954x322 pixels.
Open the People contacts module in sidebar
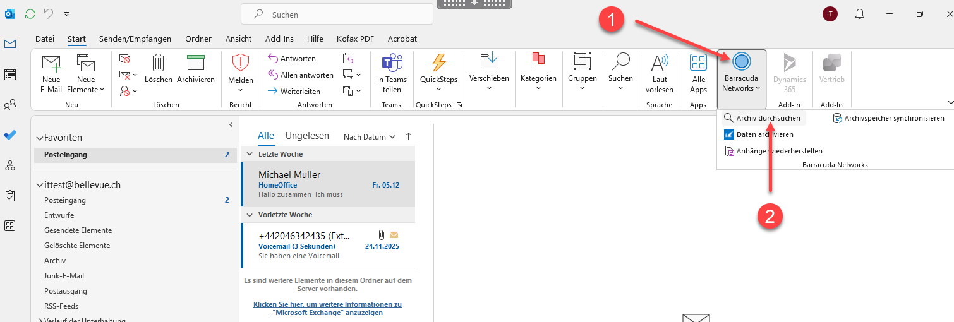tap(10, 105)
